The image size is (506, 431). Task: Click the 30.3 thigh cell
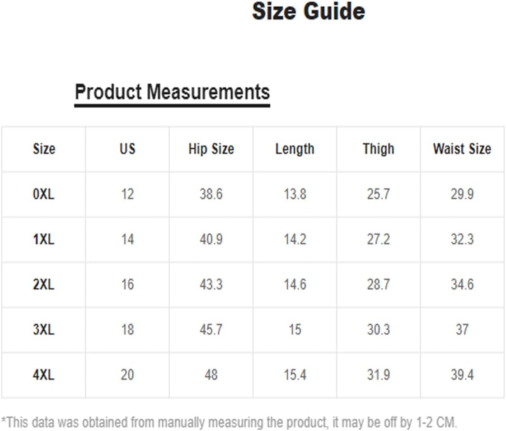[379, 330]
